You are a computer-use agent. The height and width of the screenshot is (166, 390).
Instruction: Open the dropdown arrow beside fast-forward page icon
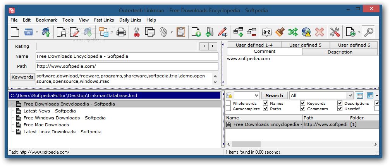pyautogui.click(x=359, y=32)
